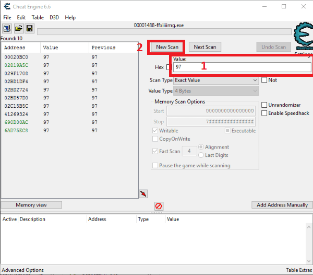Select address 029F1708 row
The width and height of the screenshot is (313, 275).
pyautogui.click(x=69, y=73)
